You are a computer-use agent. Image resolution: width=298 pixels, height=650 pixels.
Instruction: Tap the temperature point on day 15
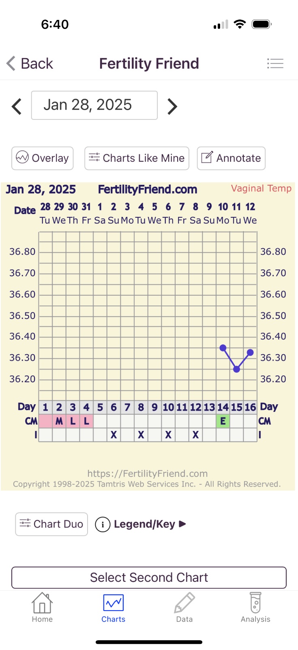(237, 369)
